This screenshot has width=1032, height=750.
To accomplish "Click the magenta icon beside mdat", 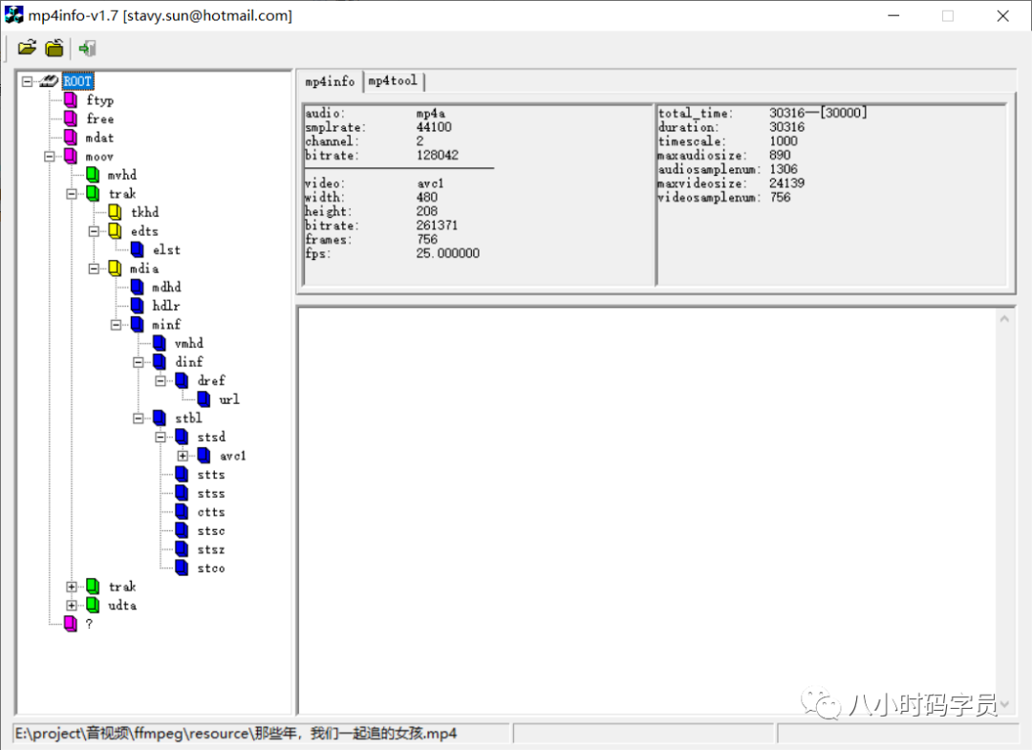I will (71, 138).
